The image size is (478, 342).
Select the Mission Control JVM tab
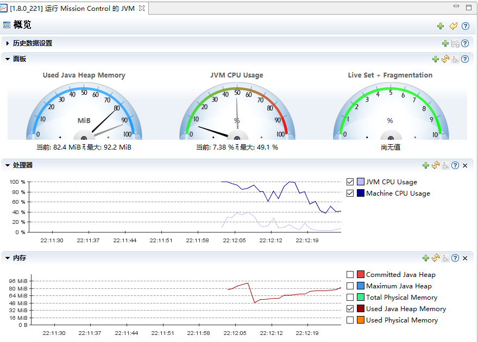(73, 9)
